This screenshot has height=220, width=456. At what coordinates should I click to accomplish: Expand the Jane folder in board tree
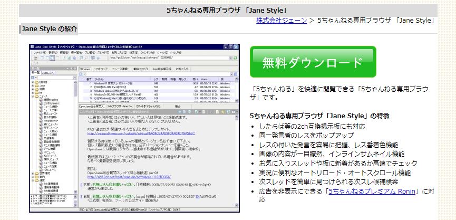pyautogui.click(x=33, y=84)
